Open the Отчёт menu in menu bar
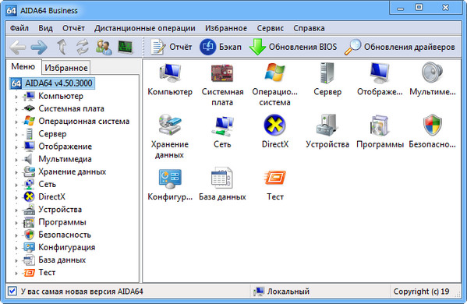This screenshot has width=467, height=304. [73, 28]
